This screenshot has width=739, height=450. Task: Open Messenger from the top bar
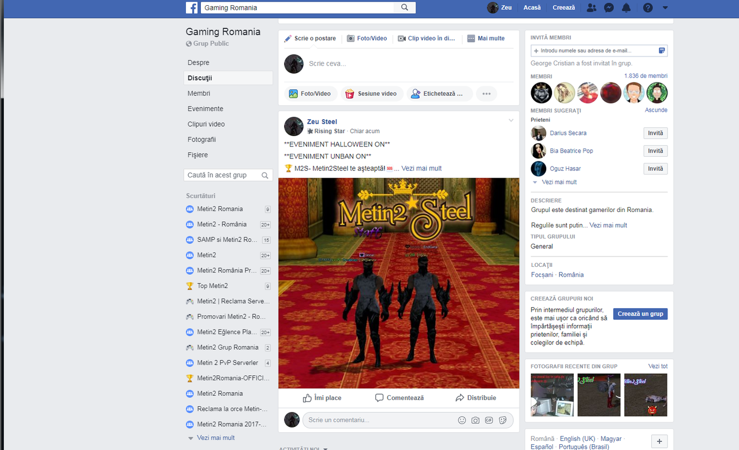609,7
